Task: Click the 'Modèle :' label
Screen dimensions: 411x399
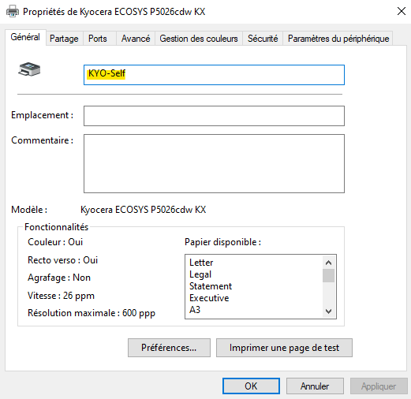Action: click(x=29, y=210)
